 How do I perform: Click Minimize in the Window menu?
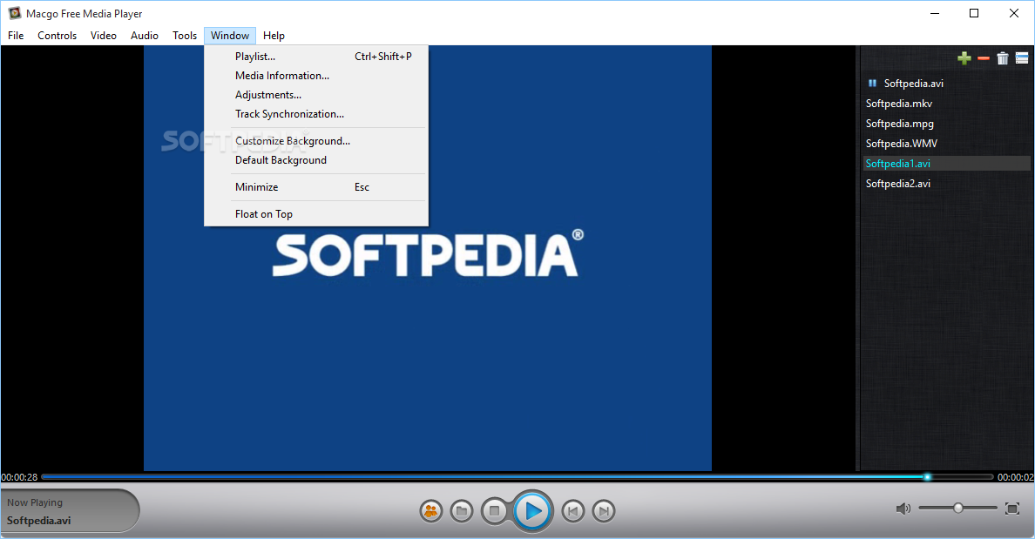(316, 187)
